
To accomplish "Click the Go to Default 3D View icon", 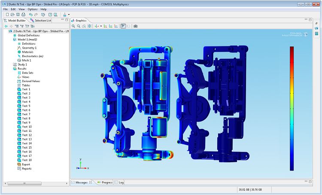I will (x=97, y=26).
